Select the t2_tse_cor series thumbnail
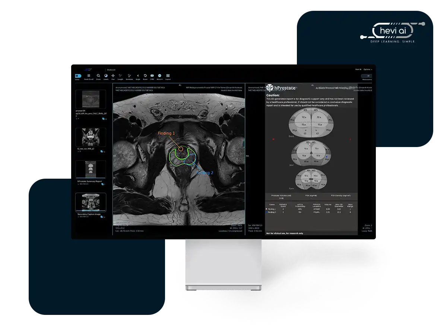447x335 pixels. click(x=91, y=137)
